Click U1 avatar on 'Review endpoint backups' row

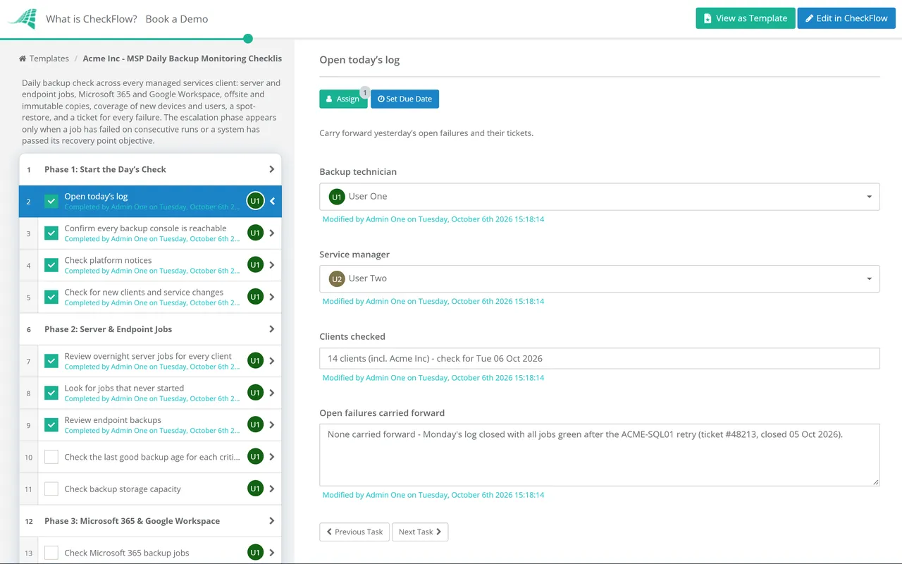coord(255,424)
